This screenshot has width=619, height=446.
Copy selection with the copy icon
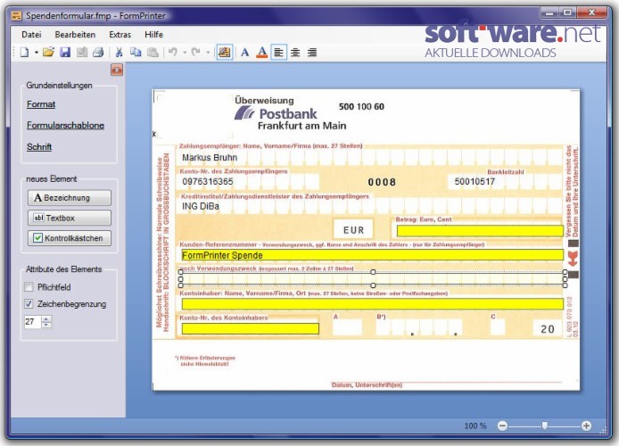coord(136,53)
